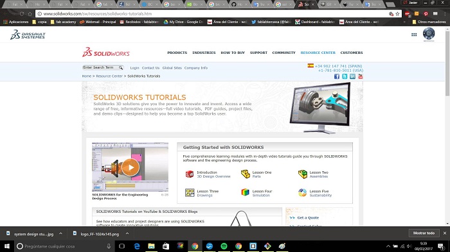Click the Spain flag icon
This screenshot has height=252, width=450.
point(310,65)
